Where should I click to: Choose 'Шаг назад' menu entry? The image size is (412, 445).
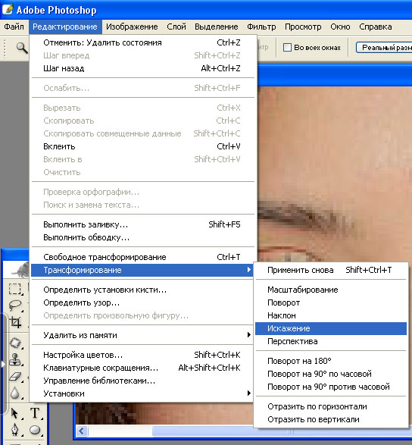click(x=142, y=68)
